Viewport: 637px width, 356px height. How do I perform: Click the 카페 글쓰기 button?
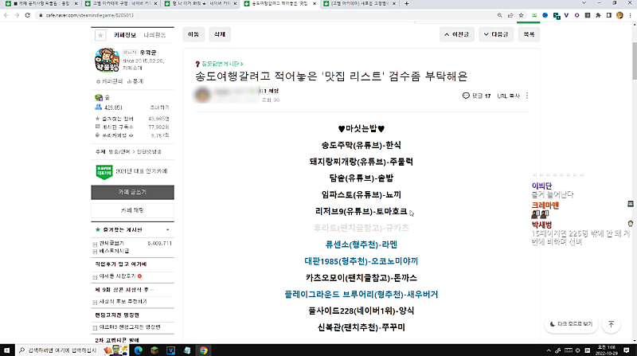coord(132,192)
